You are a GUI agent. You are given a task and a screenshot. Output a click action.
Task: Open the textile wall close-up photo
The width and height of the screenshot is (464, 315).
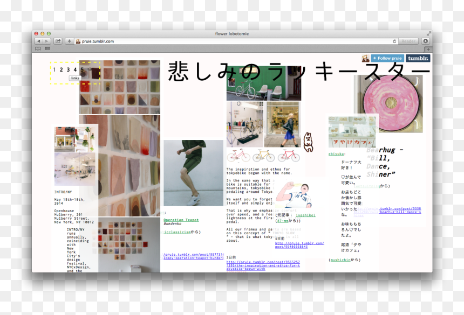pos(129,166)
